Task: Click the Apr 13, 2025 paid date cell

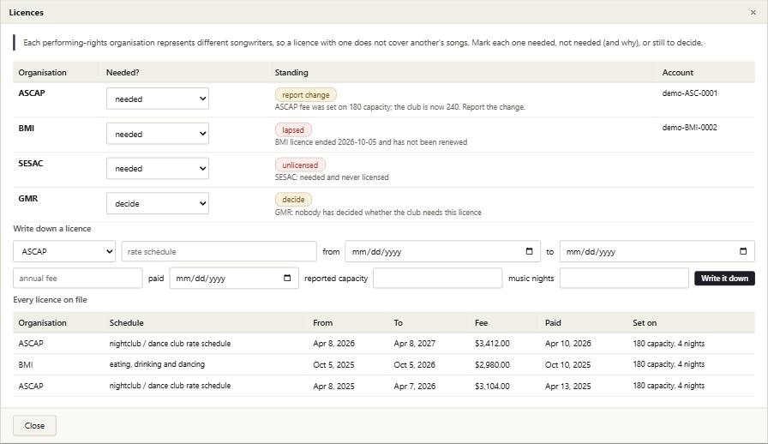Action: 567,387
